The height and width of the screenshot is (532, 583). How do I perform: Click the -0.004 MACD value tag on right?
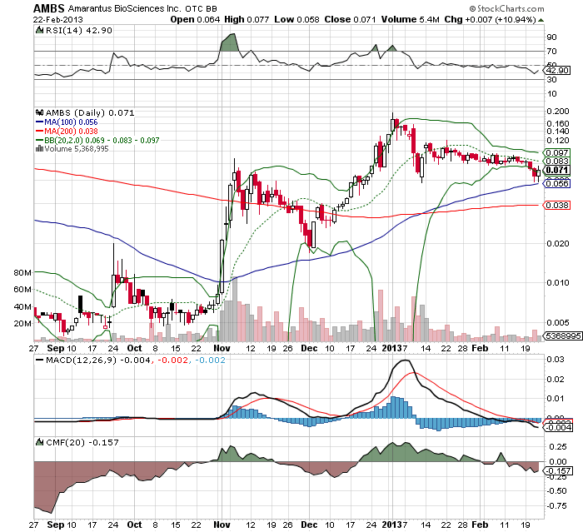click(x=559, y=428)
